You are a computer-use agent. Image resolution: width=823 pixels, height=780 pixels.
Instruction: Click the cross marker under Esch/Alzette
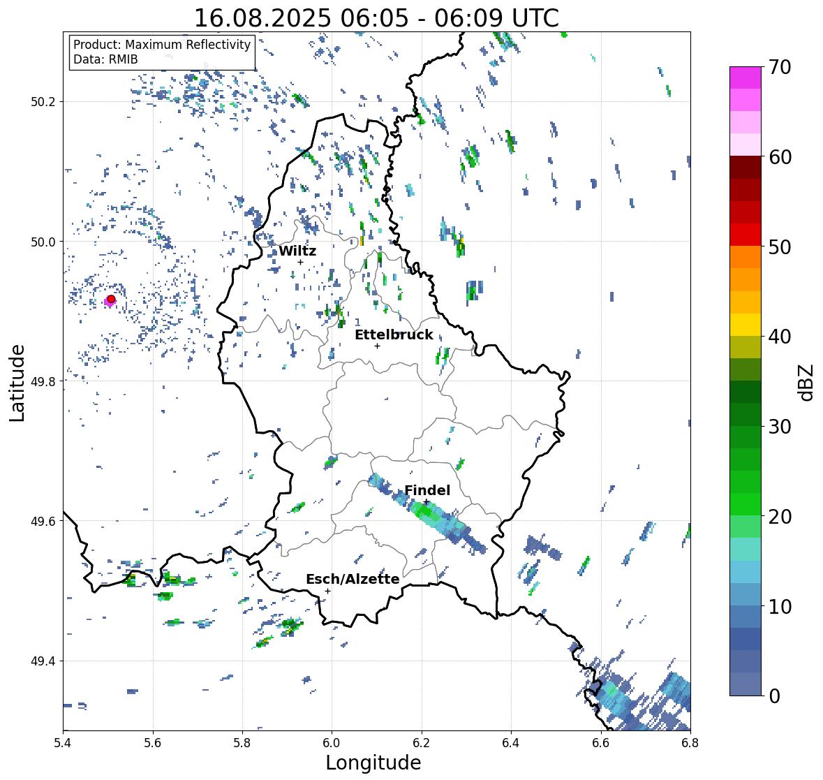(x=327, y=591)
